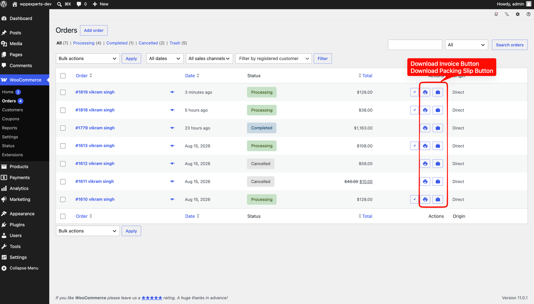
Task: Download packing slip for order #1819
Action: 438,92
